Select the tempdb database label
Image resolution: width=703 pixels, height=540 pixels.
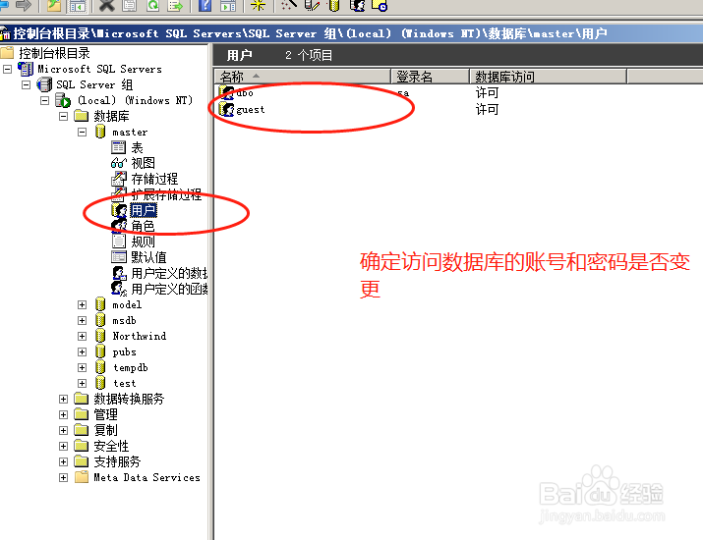pos(131,367)
